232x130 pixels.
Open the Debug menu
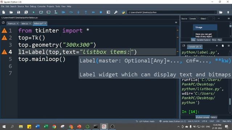pyautogui.click(x=33, y=6)
